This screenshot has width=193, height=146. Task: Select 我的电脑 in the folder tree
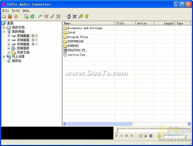(18, 32)
